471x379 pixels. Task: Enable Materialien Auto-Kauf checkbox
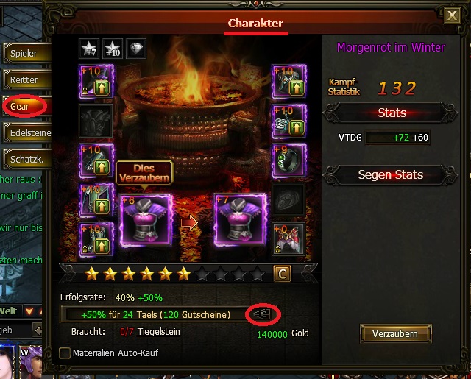click(x=65, y=353)
